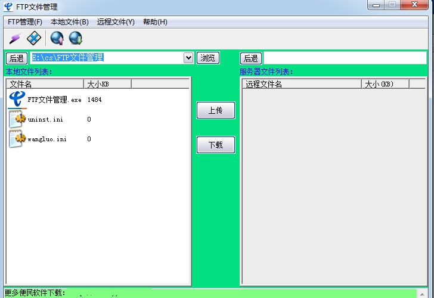Click the blue diamond disconnect icon
The width and height of the screenshot is (434, 298).
click(34, 38)
